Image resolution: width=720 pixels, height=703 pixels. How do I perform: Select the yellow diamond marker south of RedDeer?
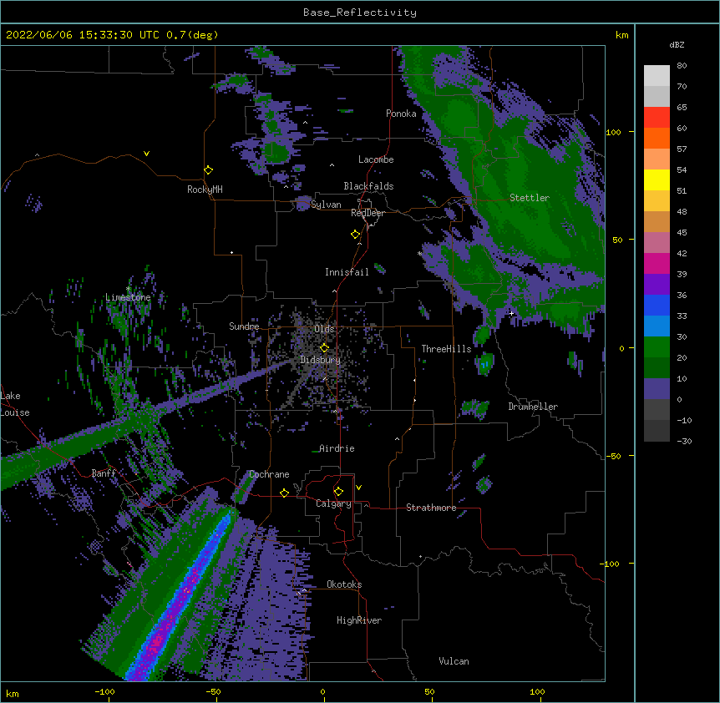pyautogui.click(x=355, y=235)
